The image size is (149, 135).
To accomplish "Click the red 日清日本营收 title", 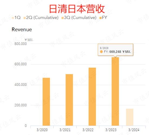I will click(x=77, y=9).
